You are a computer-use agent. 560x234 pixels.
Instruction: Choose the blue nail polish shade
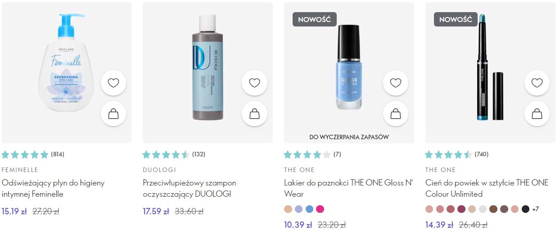tap(309, 209)
